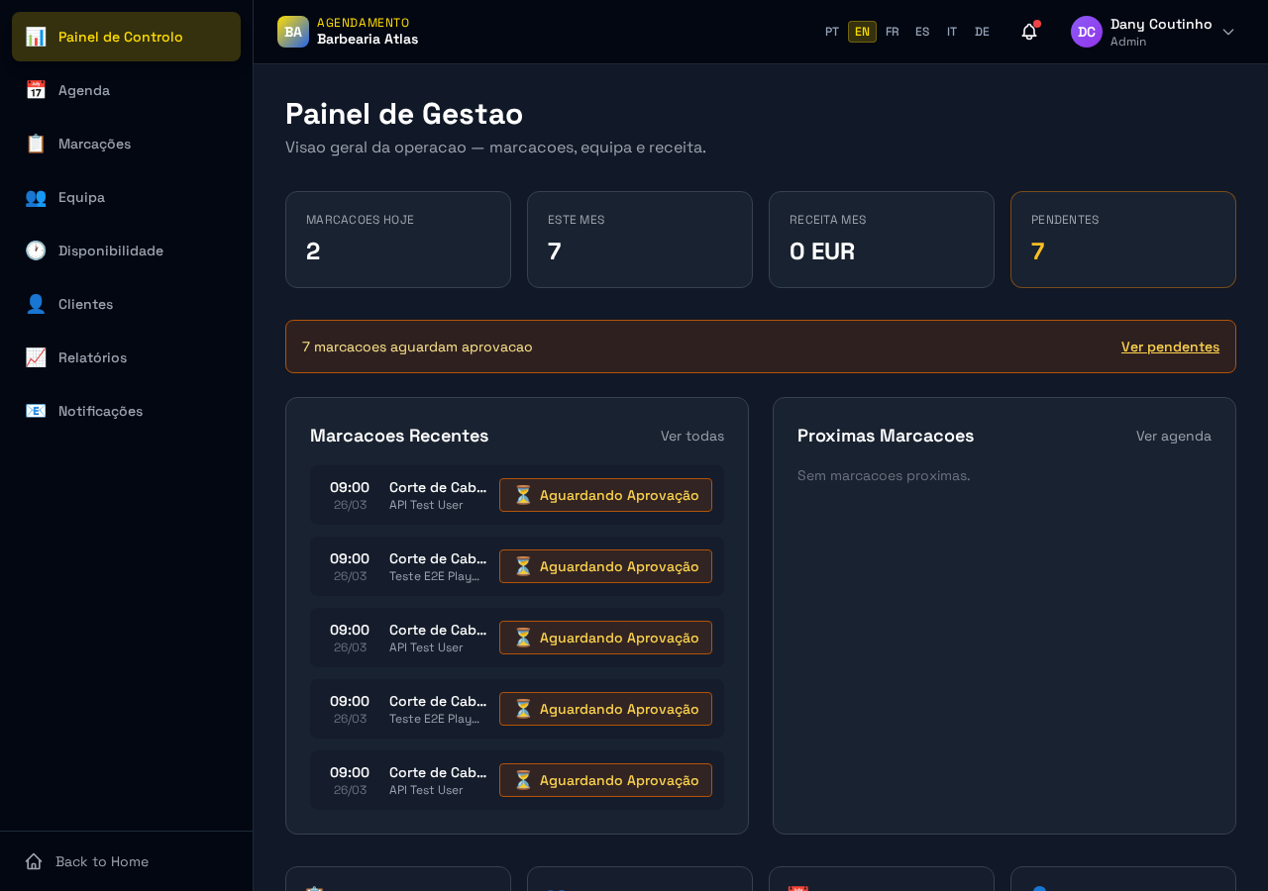Click the Agenda calendar icon
The height and width of the screenshot is (891, 1268).
click(x=36, y=90)
